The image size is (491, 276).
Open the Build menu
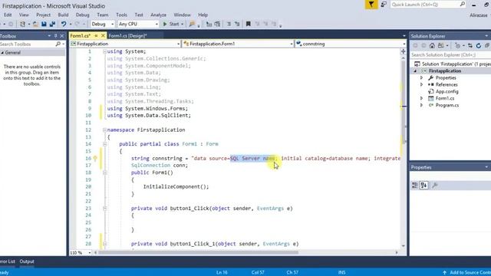click(63, 15)
